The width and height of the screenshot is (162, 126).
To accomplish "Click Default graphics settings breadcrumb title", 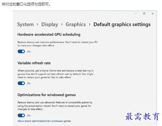I will click(x=122, y=25).
